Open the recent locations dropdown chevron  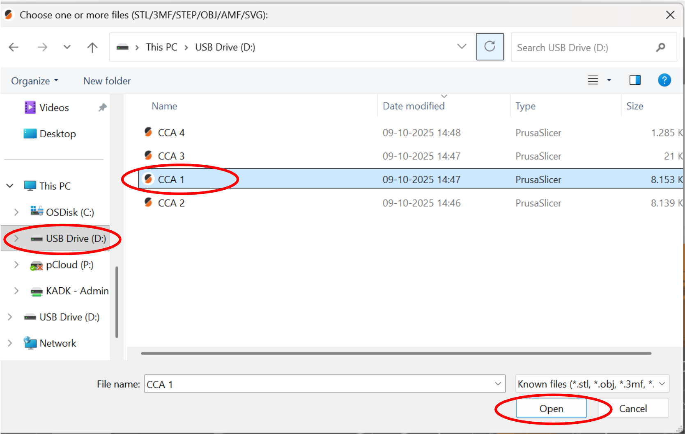click(67, 47)
